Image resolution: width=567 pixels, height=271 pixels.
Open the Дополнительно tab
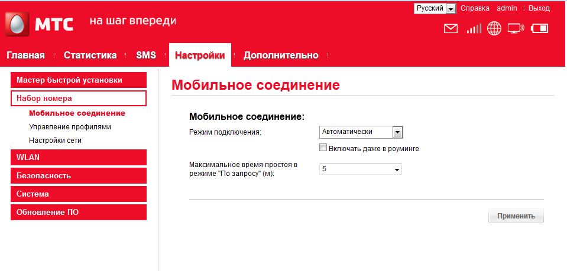coord(281,55)
